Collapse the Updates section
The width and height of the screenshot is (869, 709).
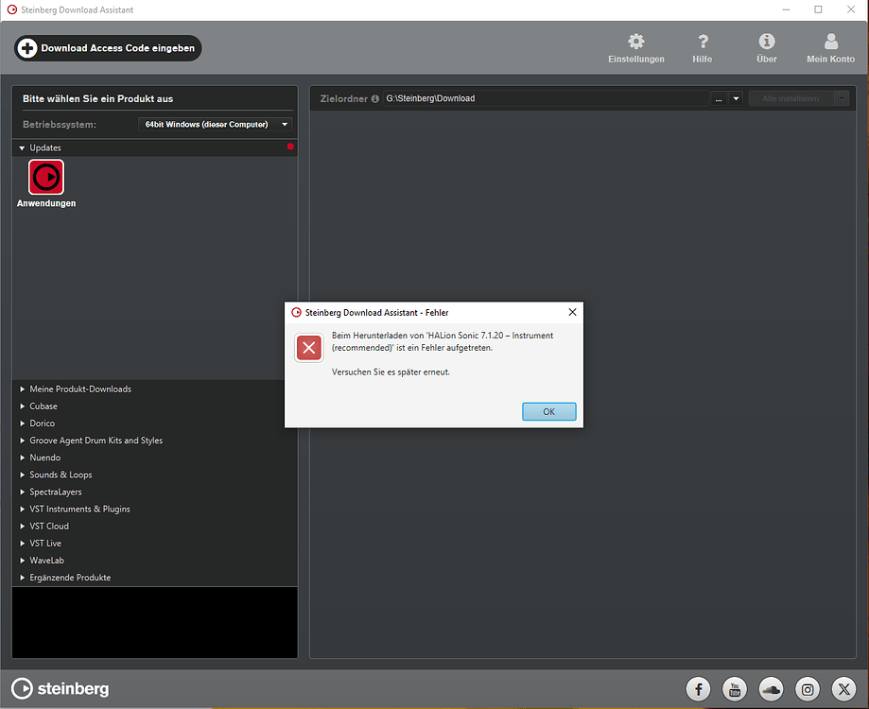click(21, 147)
